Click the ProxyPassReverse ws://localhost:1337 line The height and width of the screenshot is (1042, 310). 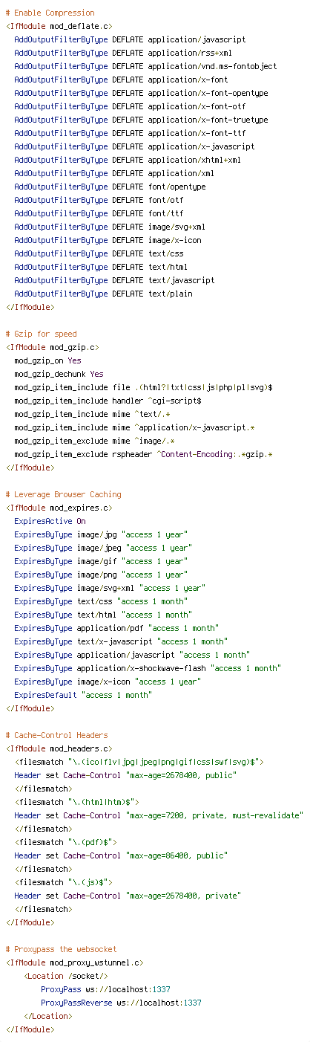pyautogui.click(x=121, y=1003)
